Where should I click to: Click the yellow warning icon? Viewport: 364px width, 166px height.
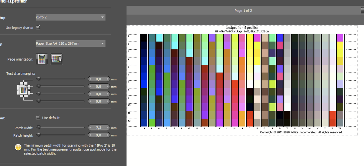click(x=18, y=147)
